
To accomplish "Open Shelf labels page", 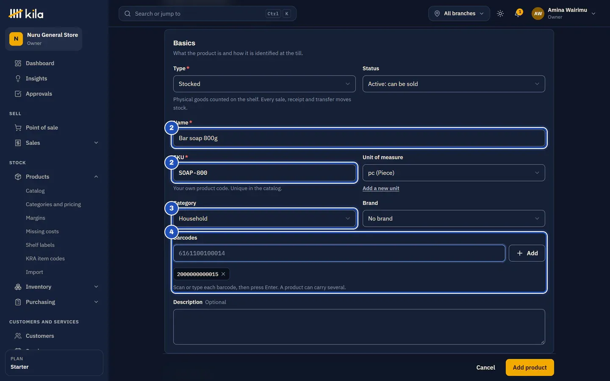I will (x=40, y=245).
